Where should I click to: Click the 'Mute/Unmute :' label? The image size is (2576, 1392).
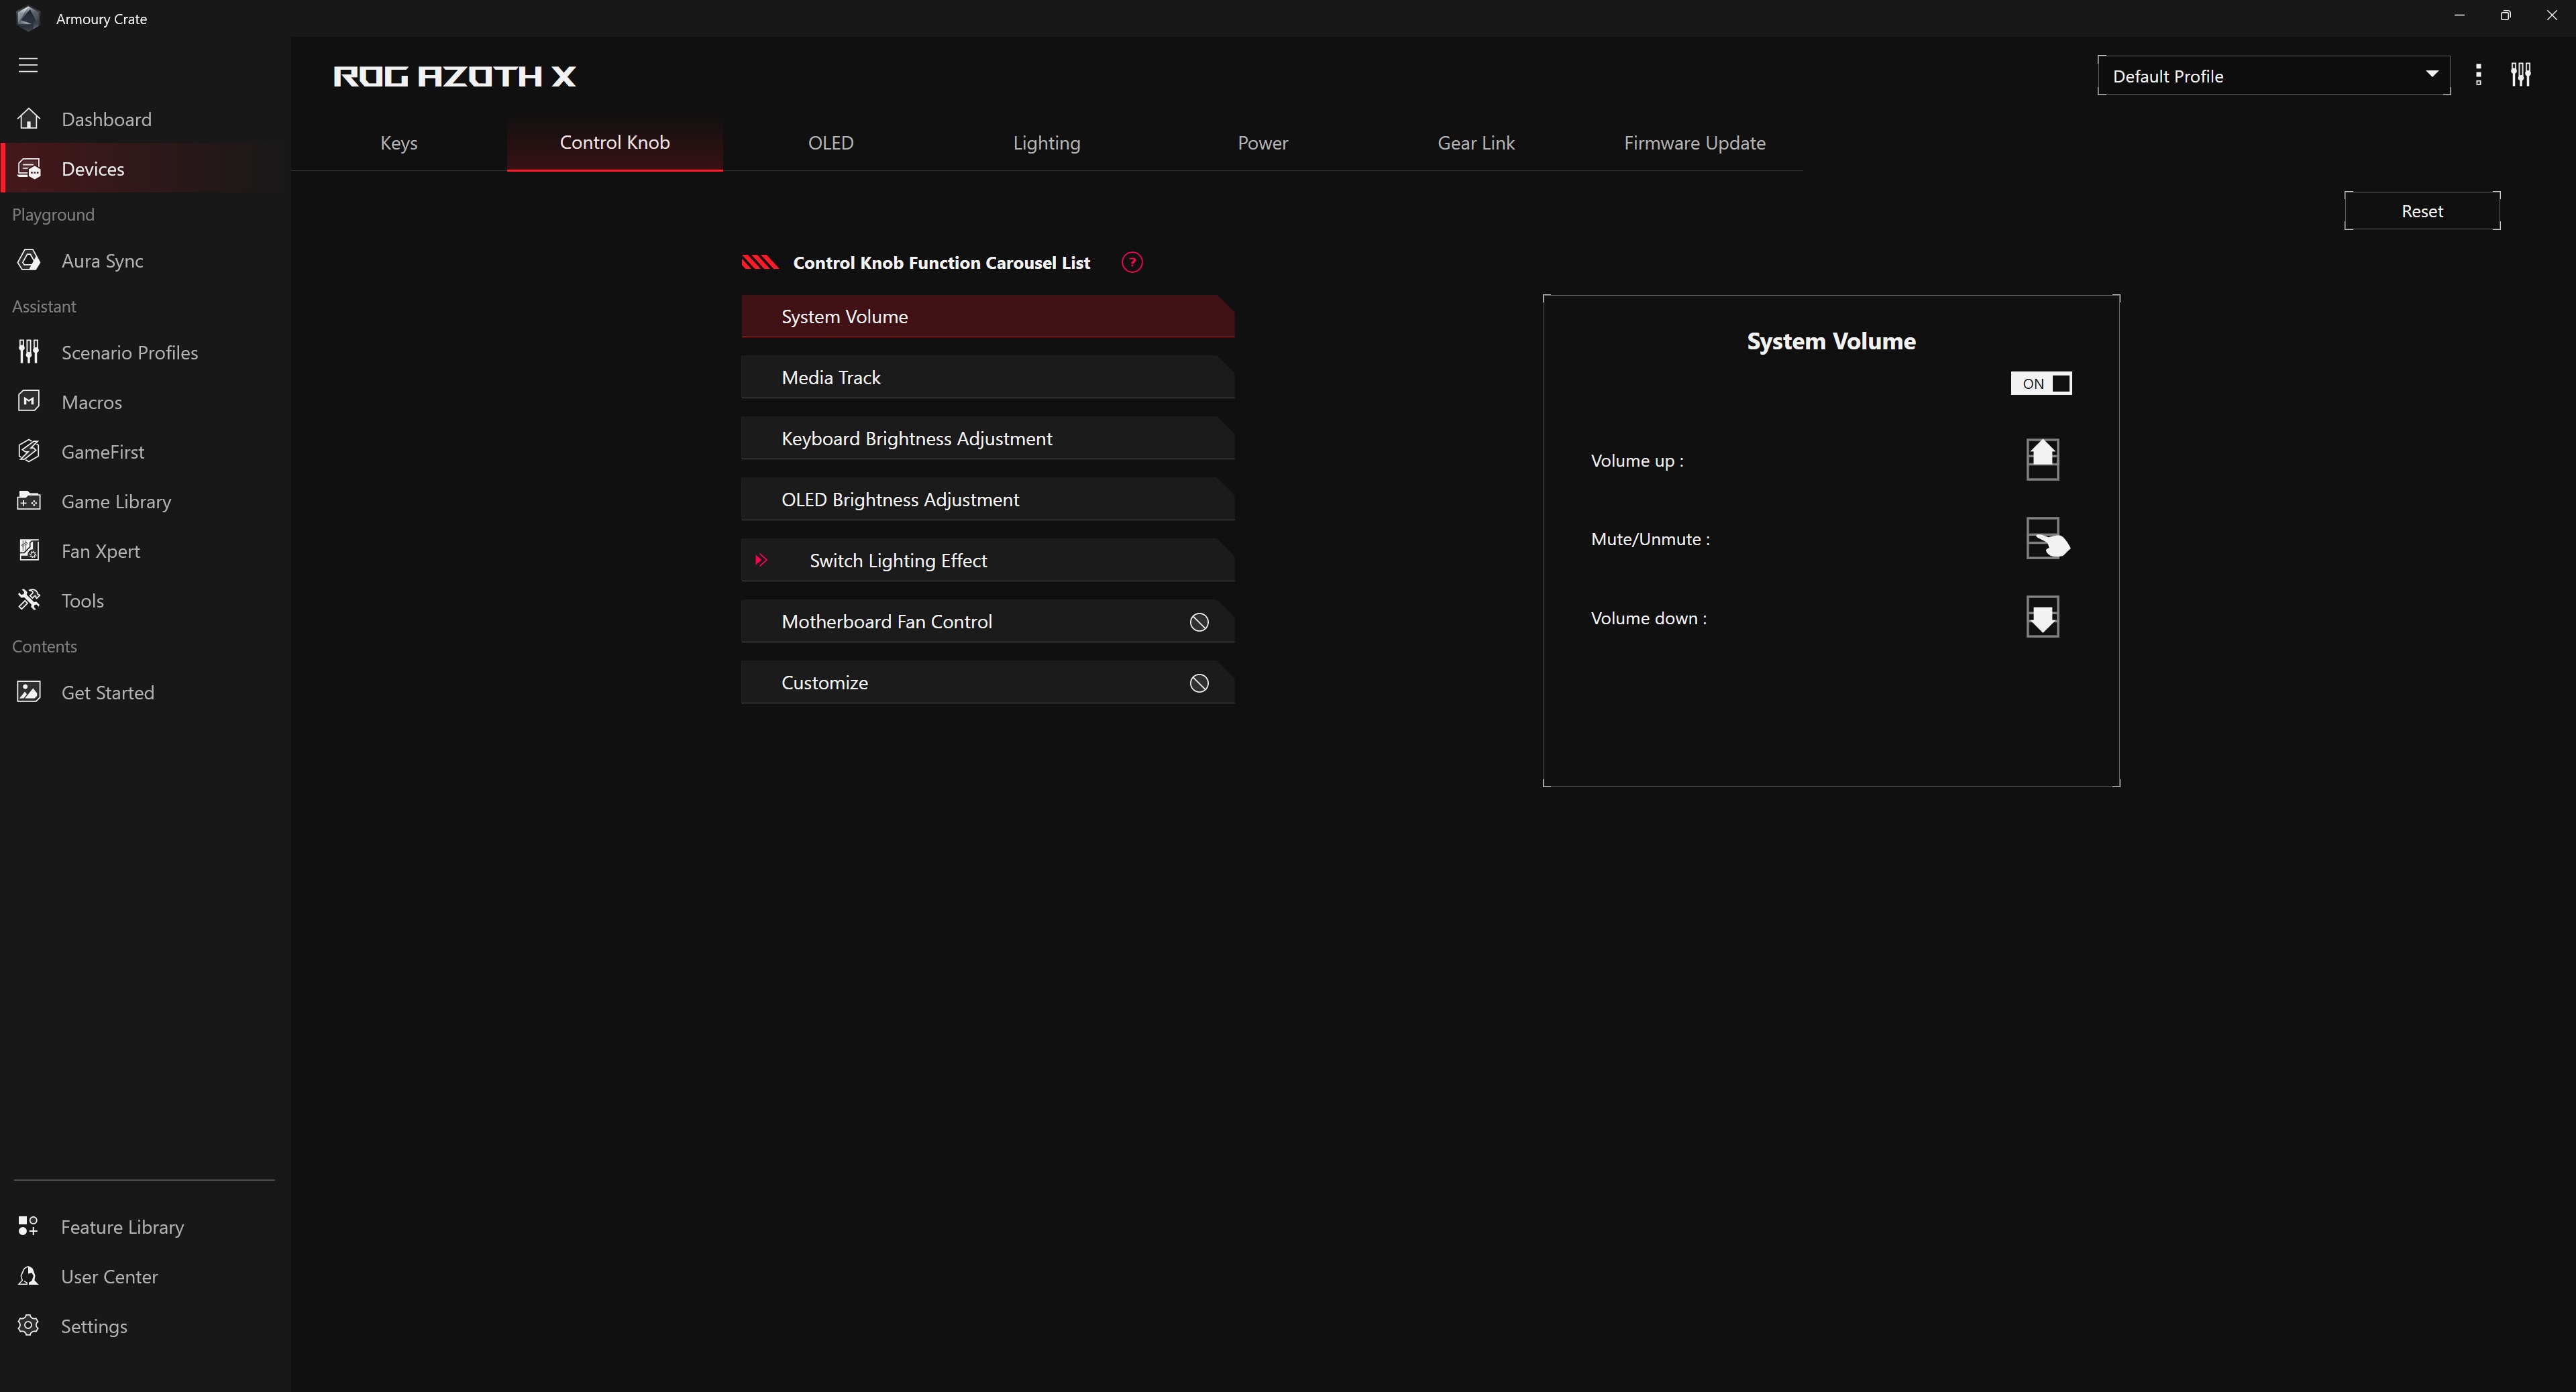pos(1650,538)
